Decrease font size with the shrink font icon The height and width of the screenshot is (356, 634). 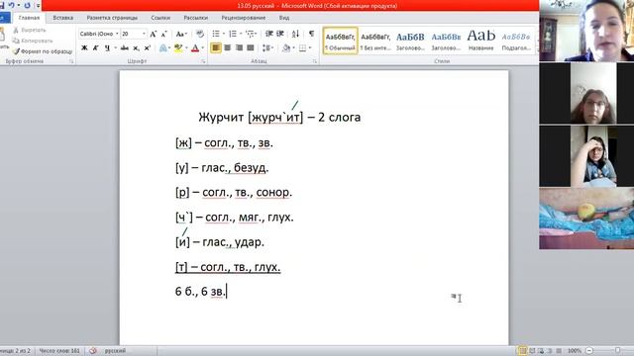click(163, 34)
